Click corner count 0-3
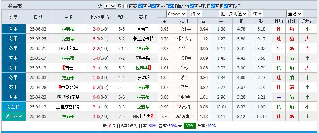The height and width of the screenshot is (133, 319). (x=121, y=107)
